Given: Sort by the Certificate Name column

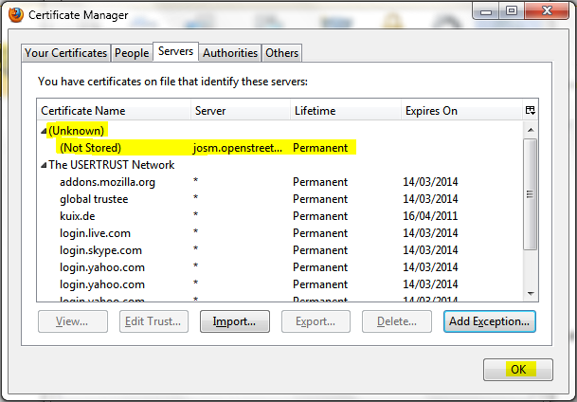Looking at the screenshot, I should [114, 111].
